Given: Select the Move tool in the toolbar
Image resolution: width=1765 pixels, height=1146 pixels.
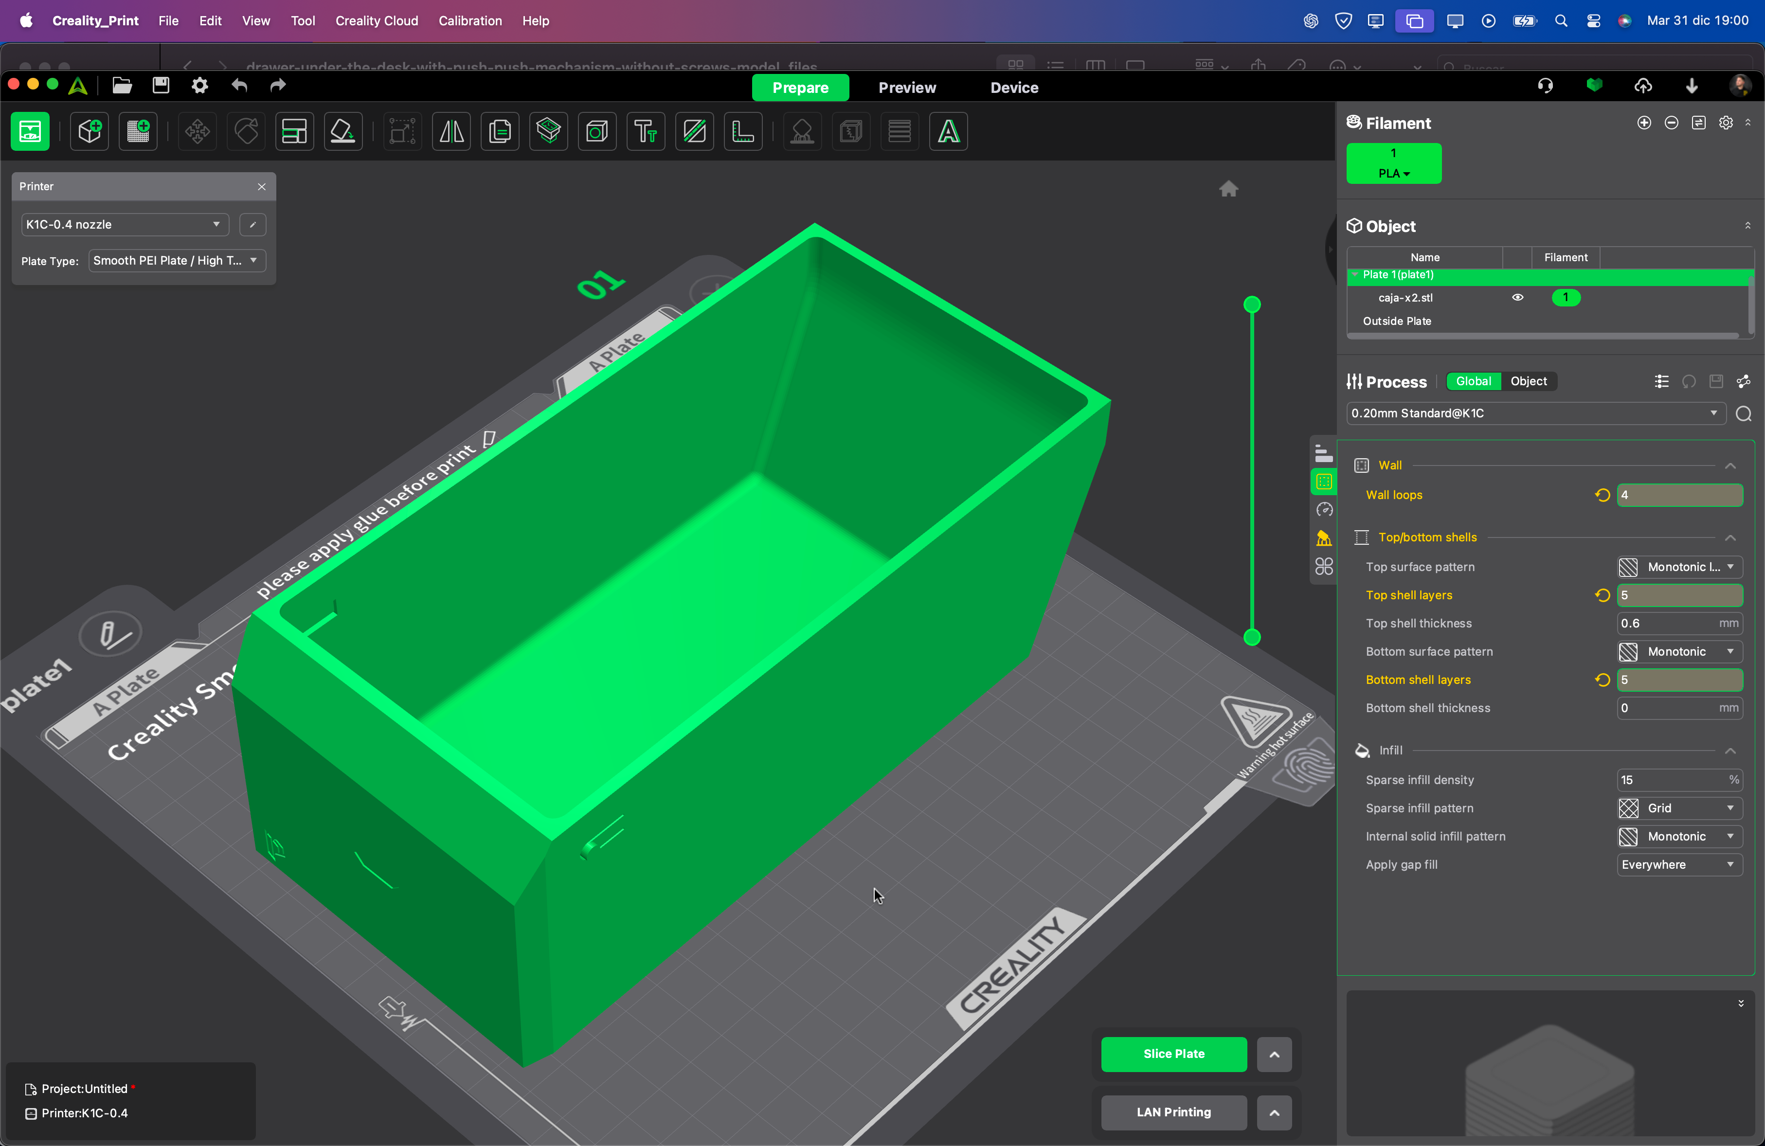Looking at the screenshot, I should 196,131.
